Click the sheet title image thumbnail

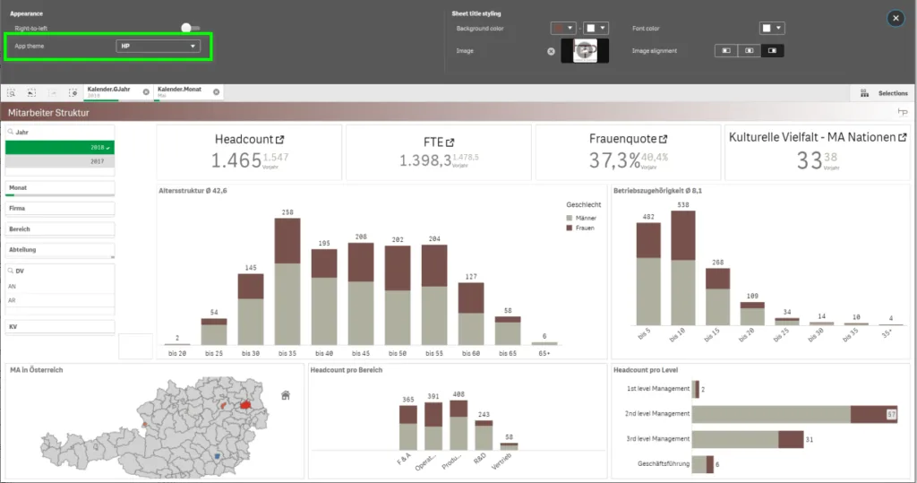pyautogui.click(x=585, y=51)
